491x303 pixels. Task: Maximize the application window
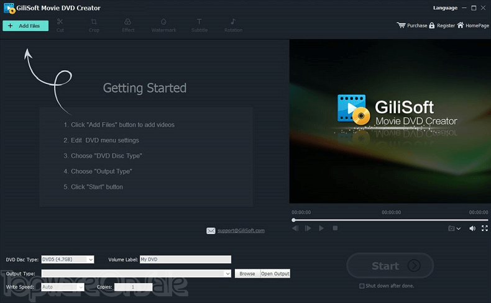coord(474,8)
